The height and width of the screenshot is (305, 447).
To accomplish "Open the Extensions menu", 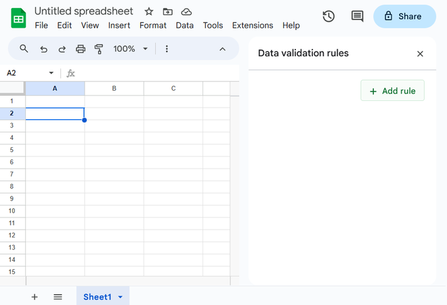I will [x=253, y=25].
